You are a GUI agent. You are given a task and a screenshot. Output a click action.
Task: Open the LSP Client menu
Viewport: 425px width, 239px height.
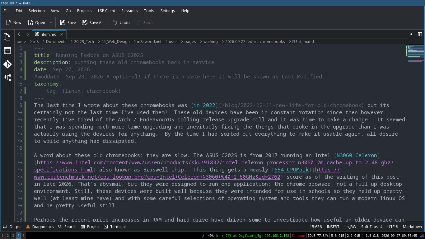point(106,11)
